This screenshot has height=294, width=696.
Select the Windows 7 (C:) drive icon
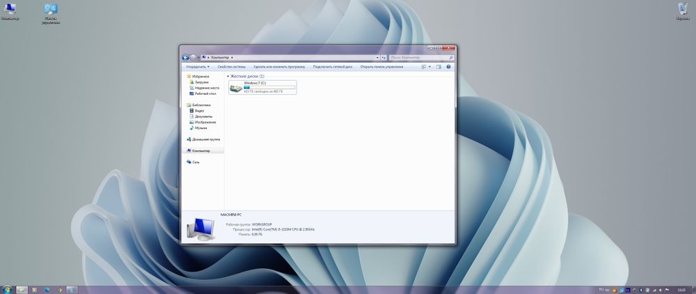(236, 88)
